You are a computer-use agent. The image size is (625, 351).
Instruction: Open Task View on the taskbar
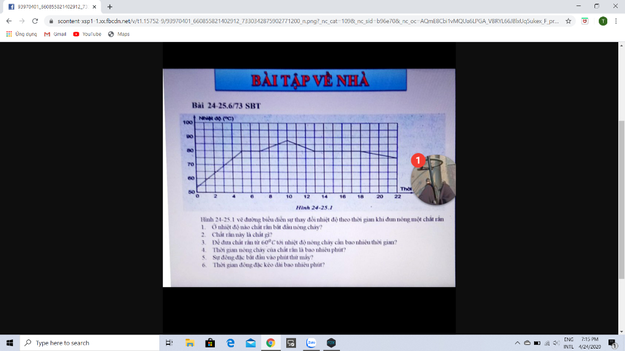(x=169, y=342)
